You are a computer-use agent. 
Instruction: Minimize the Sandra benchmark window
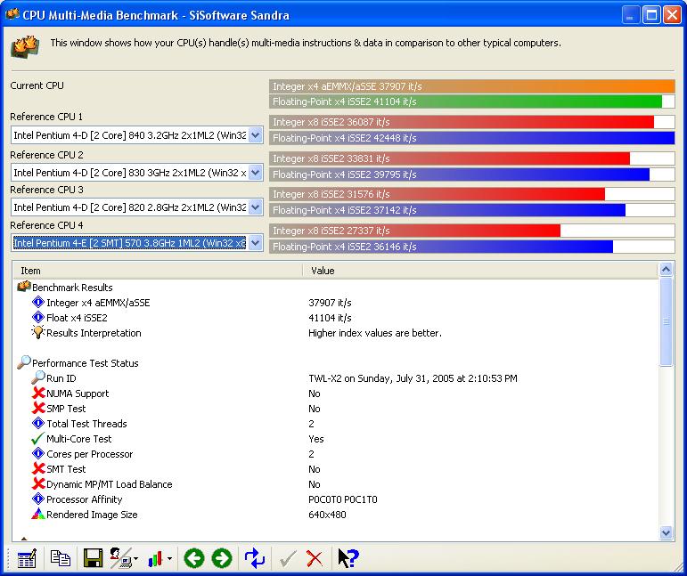(x=631, y=15)
